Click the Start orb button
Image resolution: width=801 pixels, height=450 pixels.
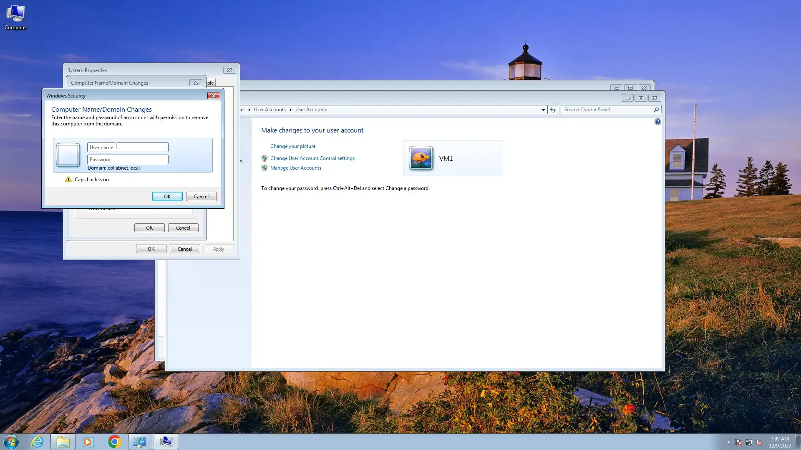tap(11, 442)
